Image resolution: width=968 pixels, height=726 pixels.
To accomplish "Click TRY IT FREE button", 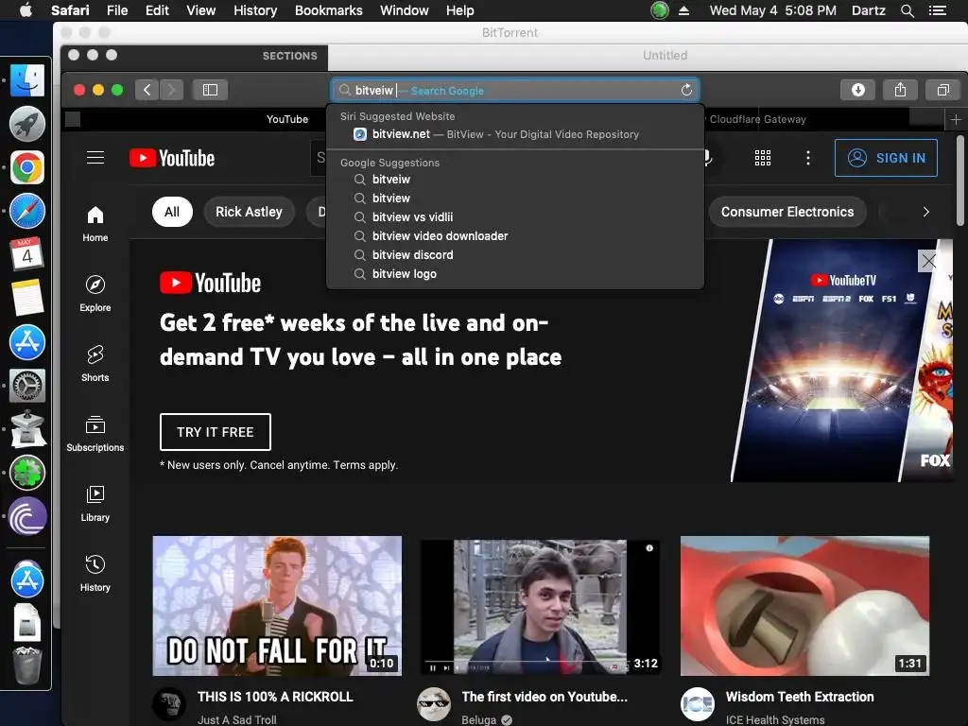I will (x=215, y=432).
